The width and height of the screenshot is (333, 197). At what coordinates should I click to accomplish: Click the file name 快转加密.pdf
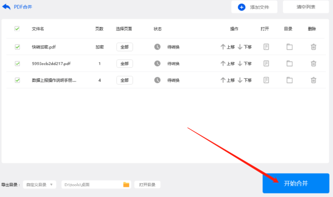click(x=44, y=47)
